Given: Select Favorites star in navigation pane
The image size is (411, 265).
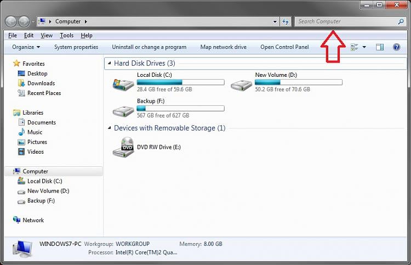Looking at the screenshot, I should click(x=16, y=63).
